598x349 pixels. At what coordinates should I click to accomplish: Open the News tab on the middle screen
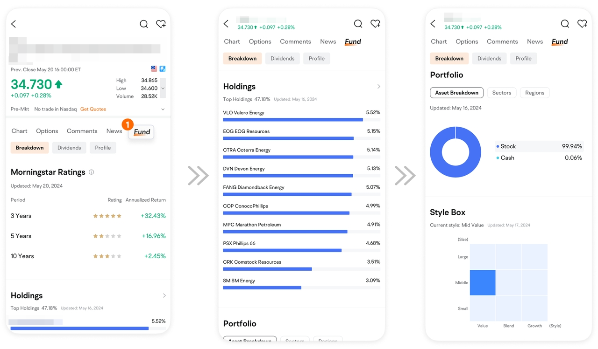(x=328, y=41)
